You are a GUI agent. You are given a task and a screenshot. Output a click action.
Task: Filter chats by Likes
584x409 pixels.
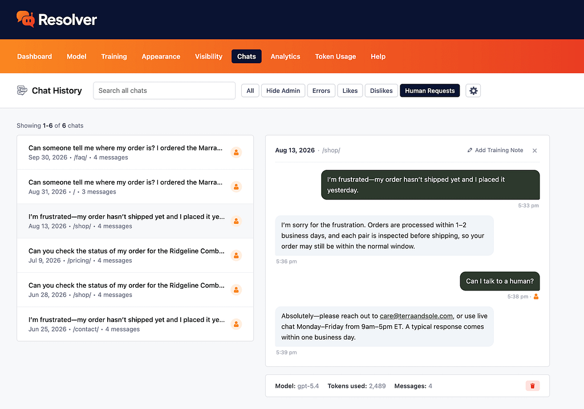pos(350,91)
